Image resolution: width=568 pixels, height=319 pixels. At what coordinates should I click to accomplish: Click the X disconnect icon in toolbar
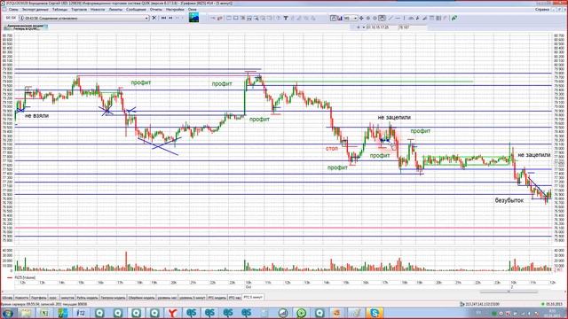pyautogui.click(x=154, y=18)
